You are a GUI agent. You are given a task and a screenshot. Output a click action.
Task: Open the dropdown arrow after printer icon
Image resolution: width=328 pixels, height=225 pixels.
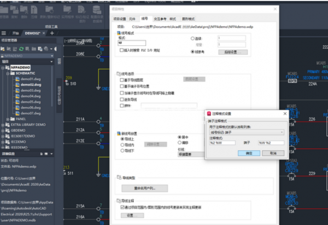point(51,49)
